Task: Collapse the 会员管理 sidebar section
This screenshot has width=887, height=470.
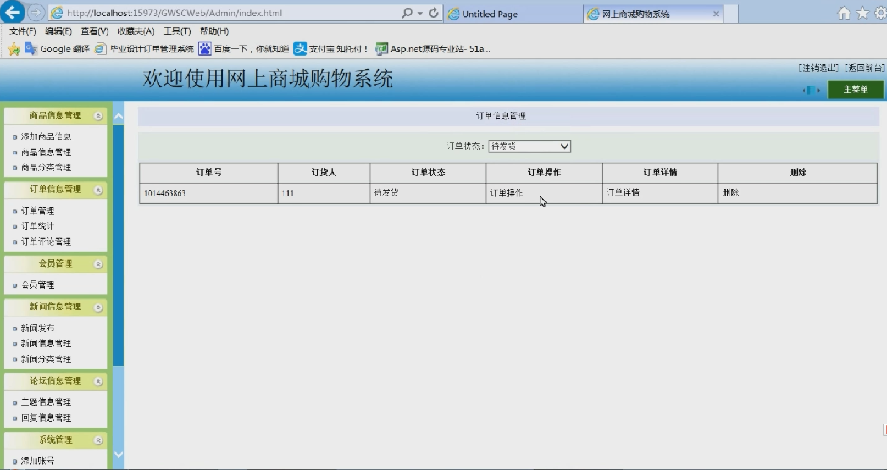Action: [98, 264]
